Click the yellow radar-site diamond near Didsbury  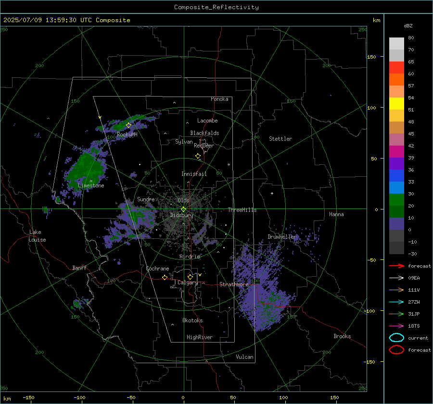pyautogui.click(x=183, y=209)
